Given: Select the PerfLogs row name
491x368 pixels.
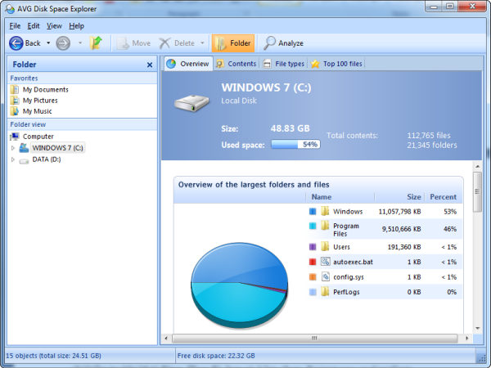Looking at the screenshot, I should pyautogui.click(x=346, y=292).
